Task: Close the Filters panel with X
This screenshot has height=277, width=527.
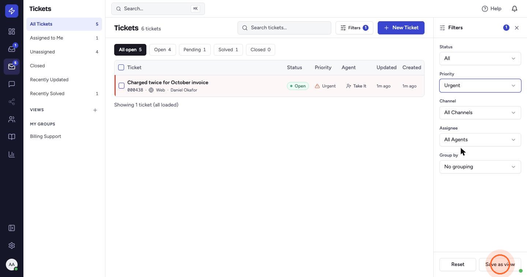Action: coord(517,28)
